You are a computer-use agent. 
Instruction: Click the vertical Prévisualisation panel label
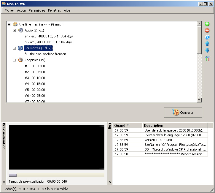pyautogui.click(x=4, y=136)
